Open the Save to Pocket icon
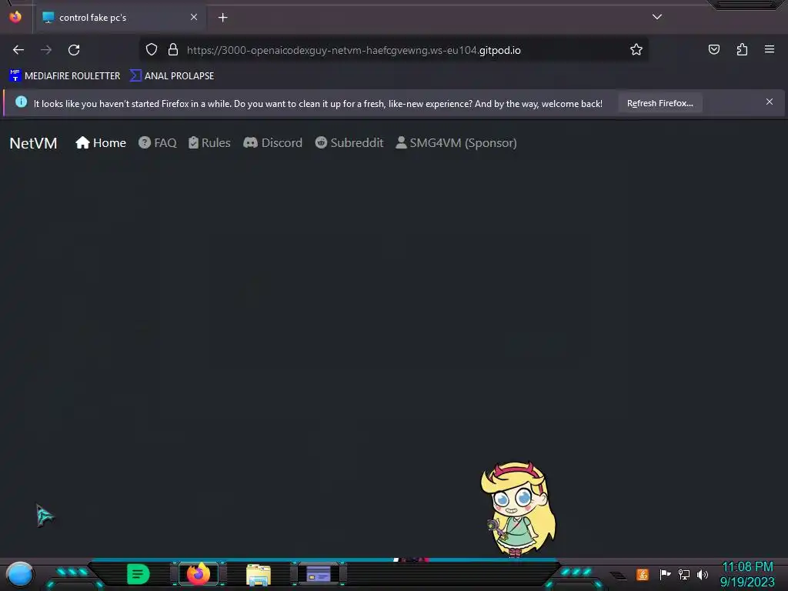Image resolution: width=788 pixels, height=591 pixels. pyautogui.click(x=714, y=49)
